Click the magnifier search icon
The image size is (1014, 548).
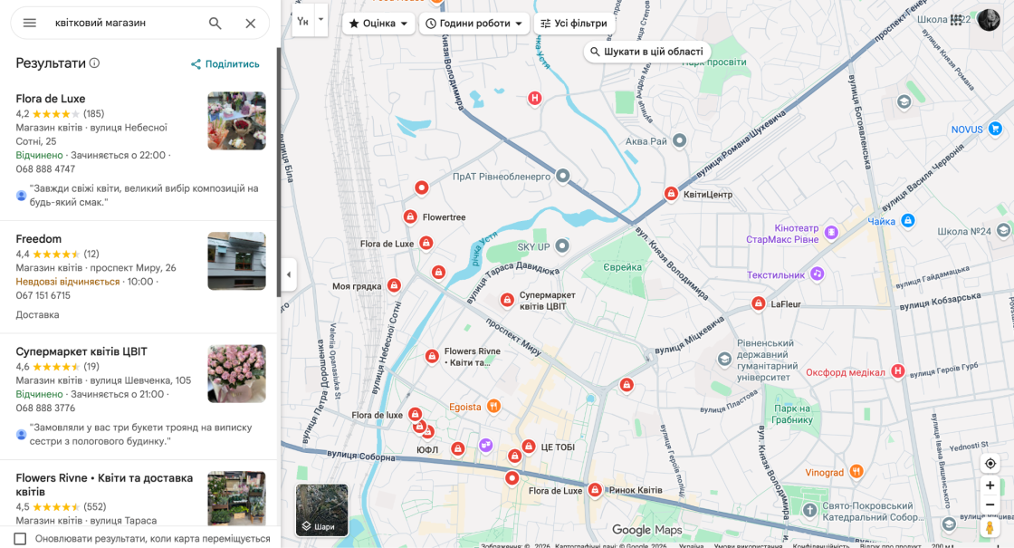[x=215, y=24]
